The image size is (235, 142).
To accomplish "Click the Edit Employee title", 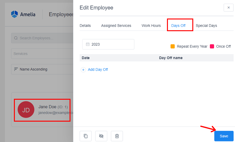I will point(96,8).
